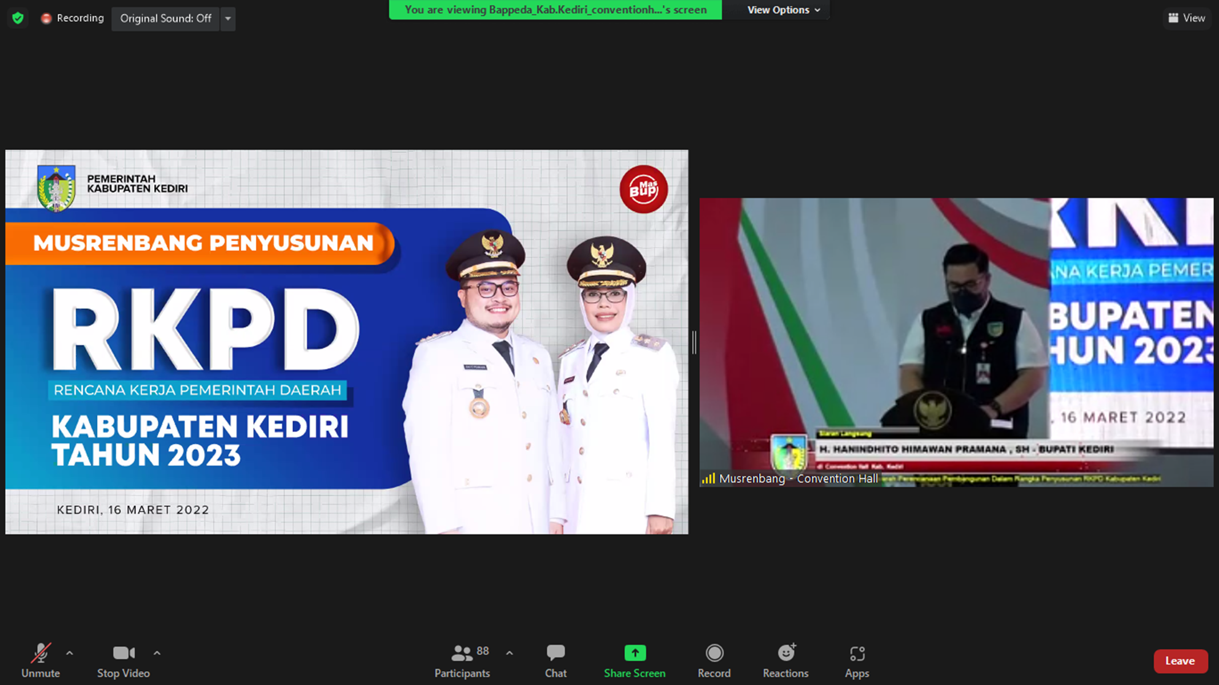Open the View layout menu
The width and height of the screenshot is (1219, 685).
(1186, 18)
